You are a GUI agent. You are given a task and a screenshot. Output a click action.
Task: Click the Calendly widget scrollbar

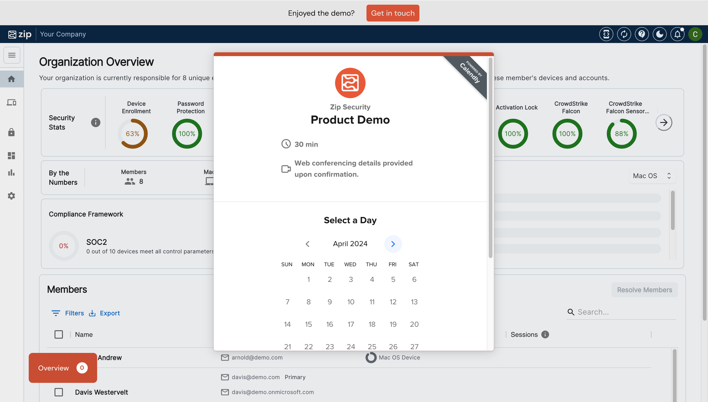pyautogui.click(x=490, y=158)
